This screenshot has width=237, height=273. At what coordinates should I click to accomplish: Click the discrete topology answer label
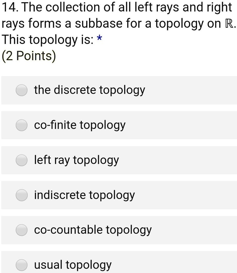(90, 90)
